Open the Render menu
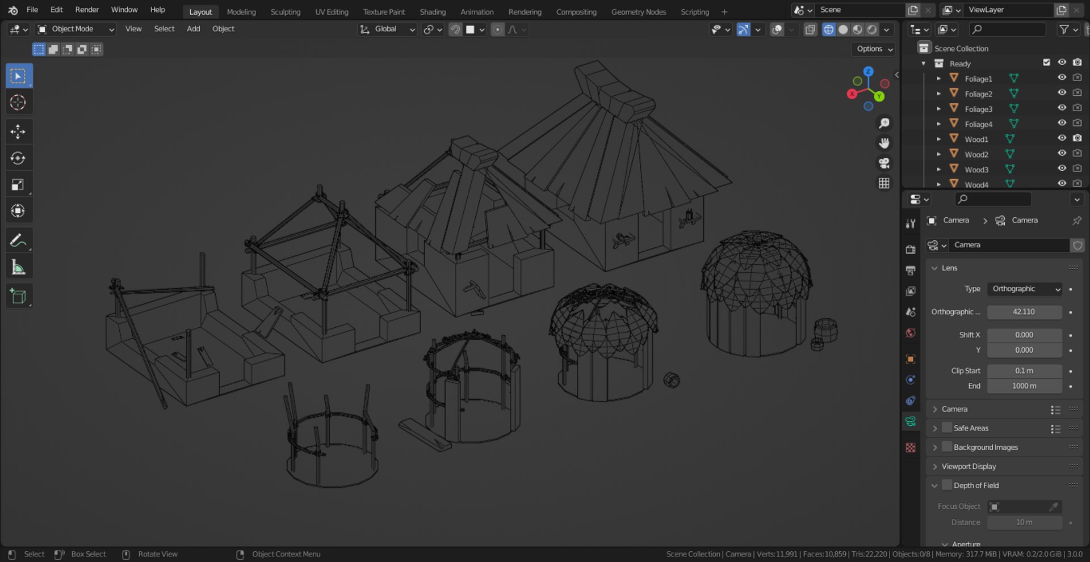The height and width of the screenshot is (562, 1090). [x=87, y=10]
